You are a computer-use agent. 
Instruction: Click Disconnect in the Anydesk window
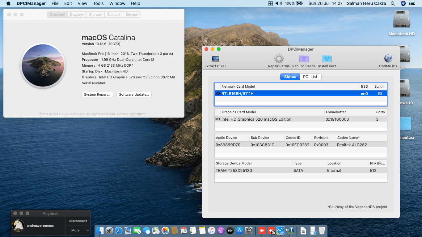click(x=78, y=221)
